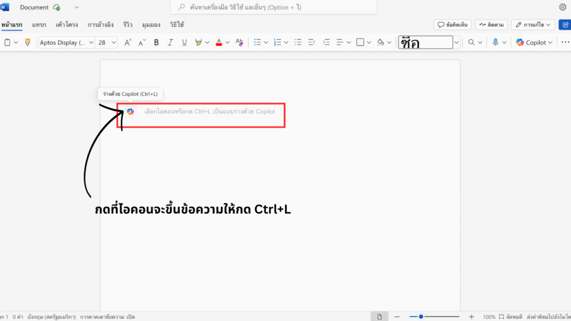The height and width of the screenshot is (321, 571).
Task: Open the font size 28 dropdown
Action: pyautogui.click(x=107, y=42)
